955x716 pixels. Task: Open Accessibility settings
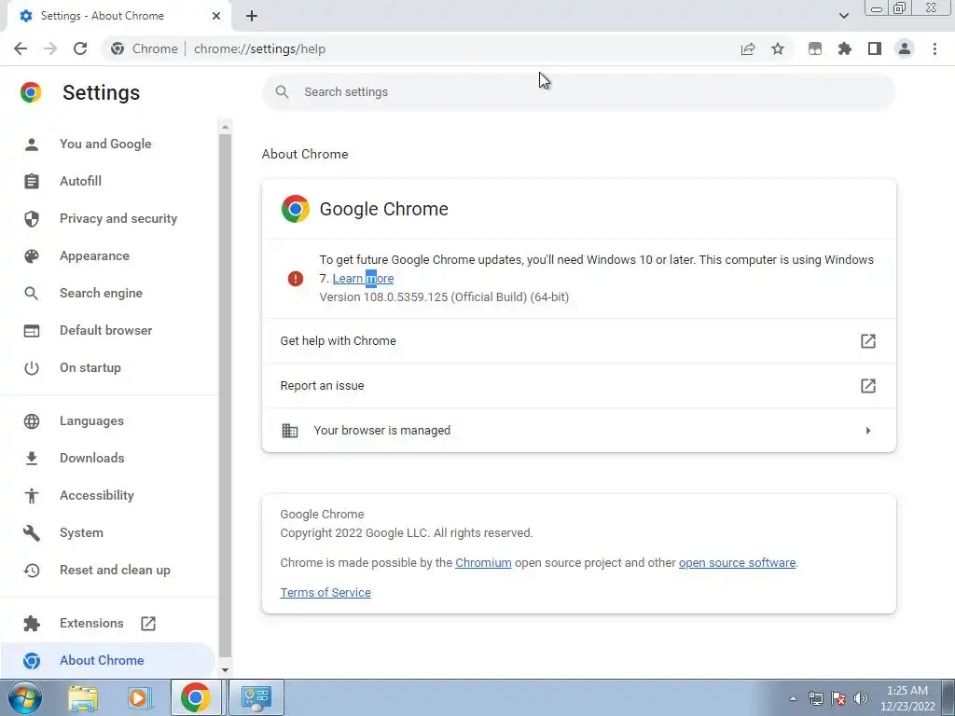[x=108, y=496]
